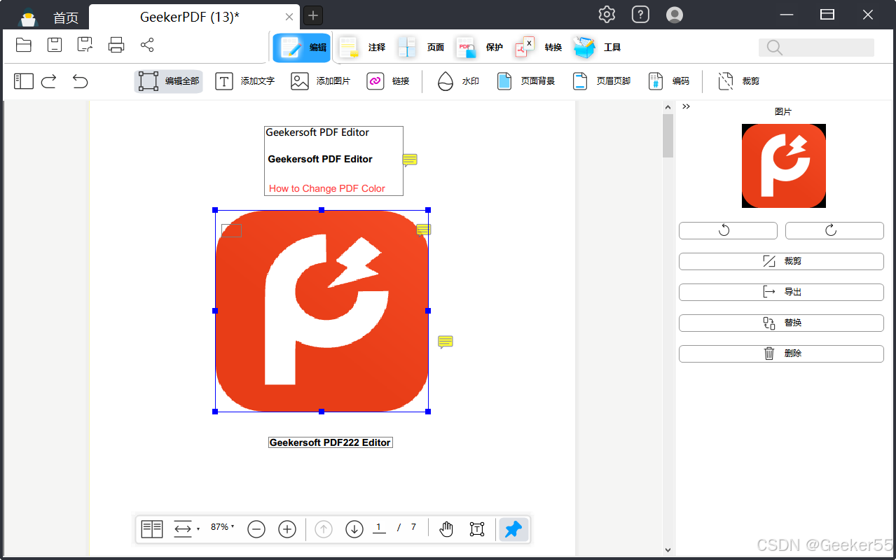
Task: Add a new tab with plus button
Action: pos(313,15)
